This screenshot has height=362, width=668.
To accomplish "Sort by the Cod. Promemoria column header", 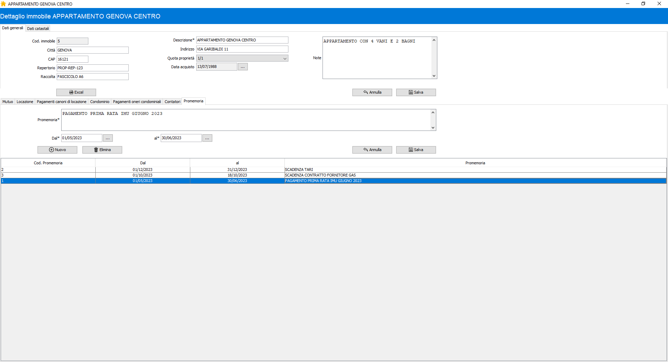I will pyautogui.click(x=48, y=163).
